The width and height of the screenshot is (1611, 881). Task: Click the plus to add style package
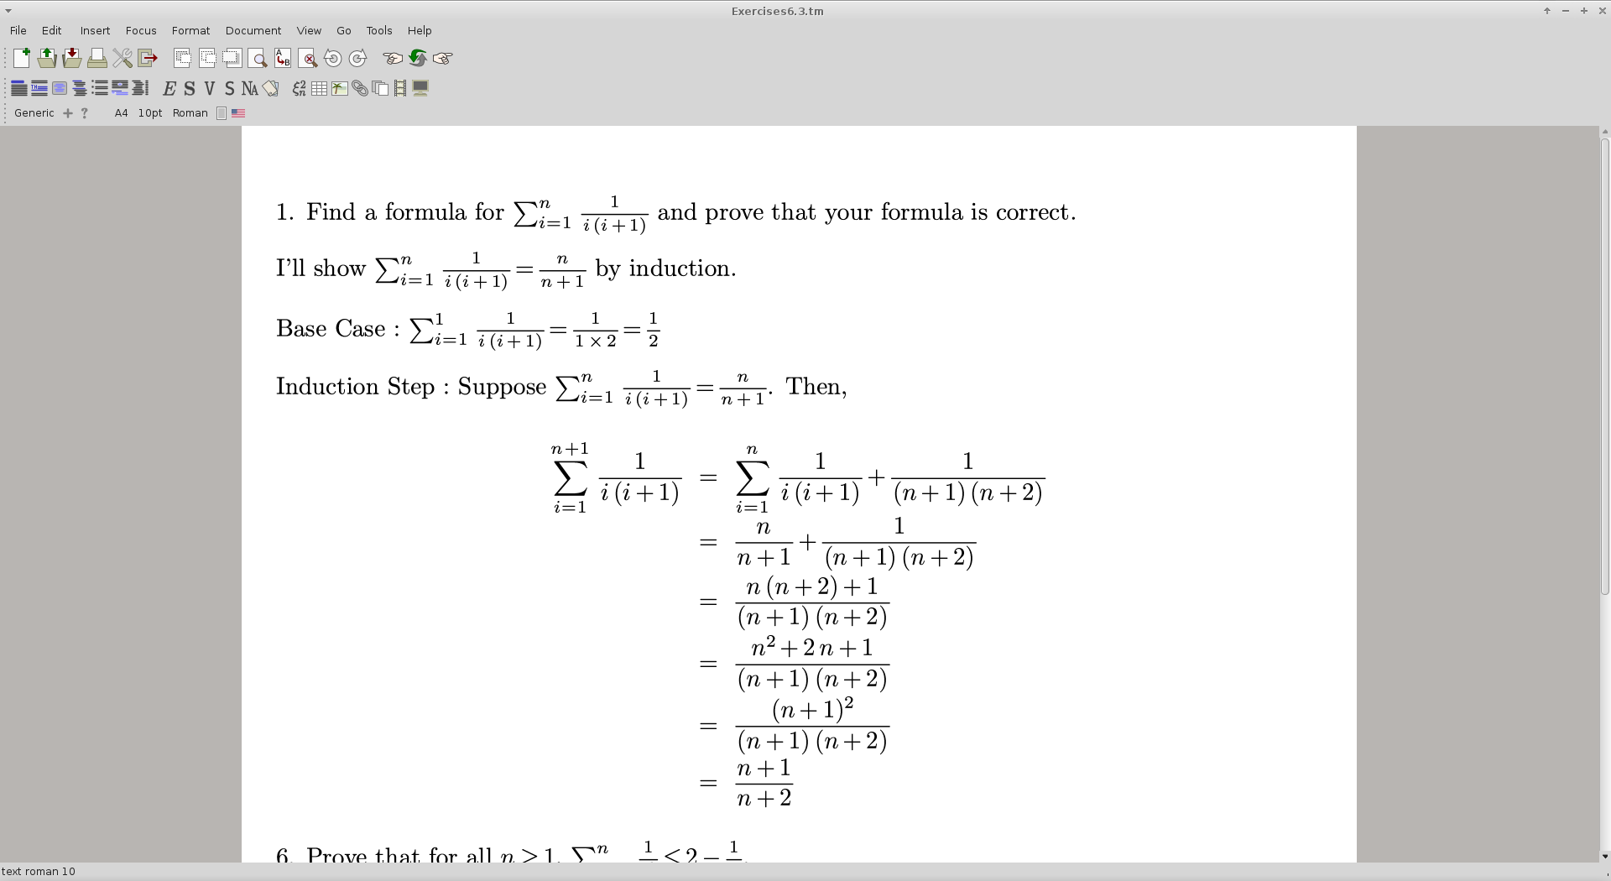pos(68,113)
